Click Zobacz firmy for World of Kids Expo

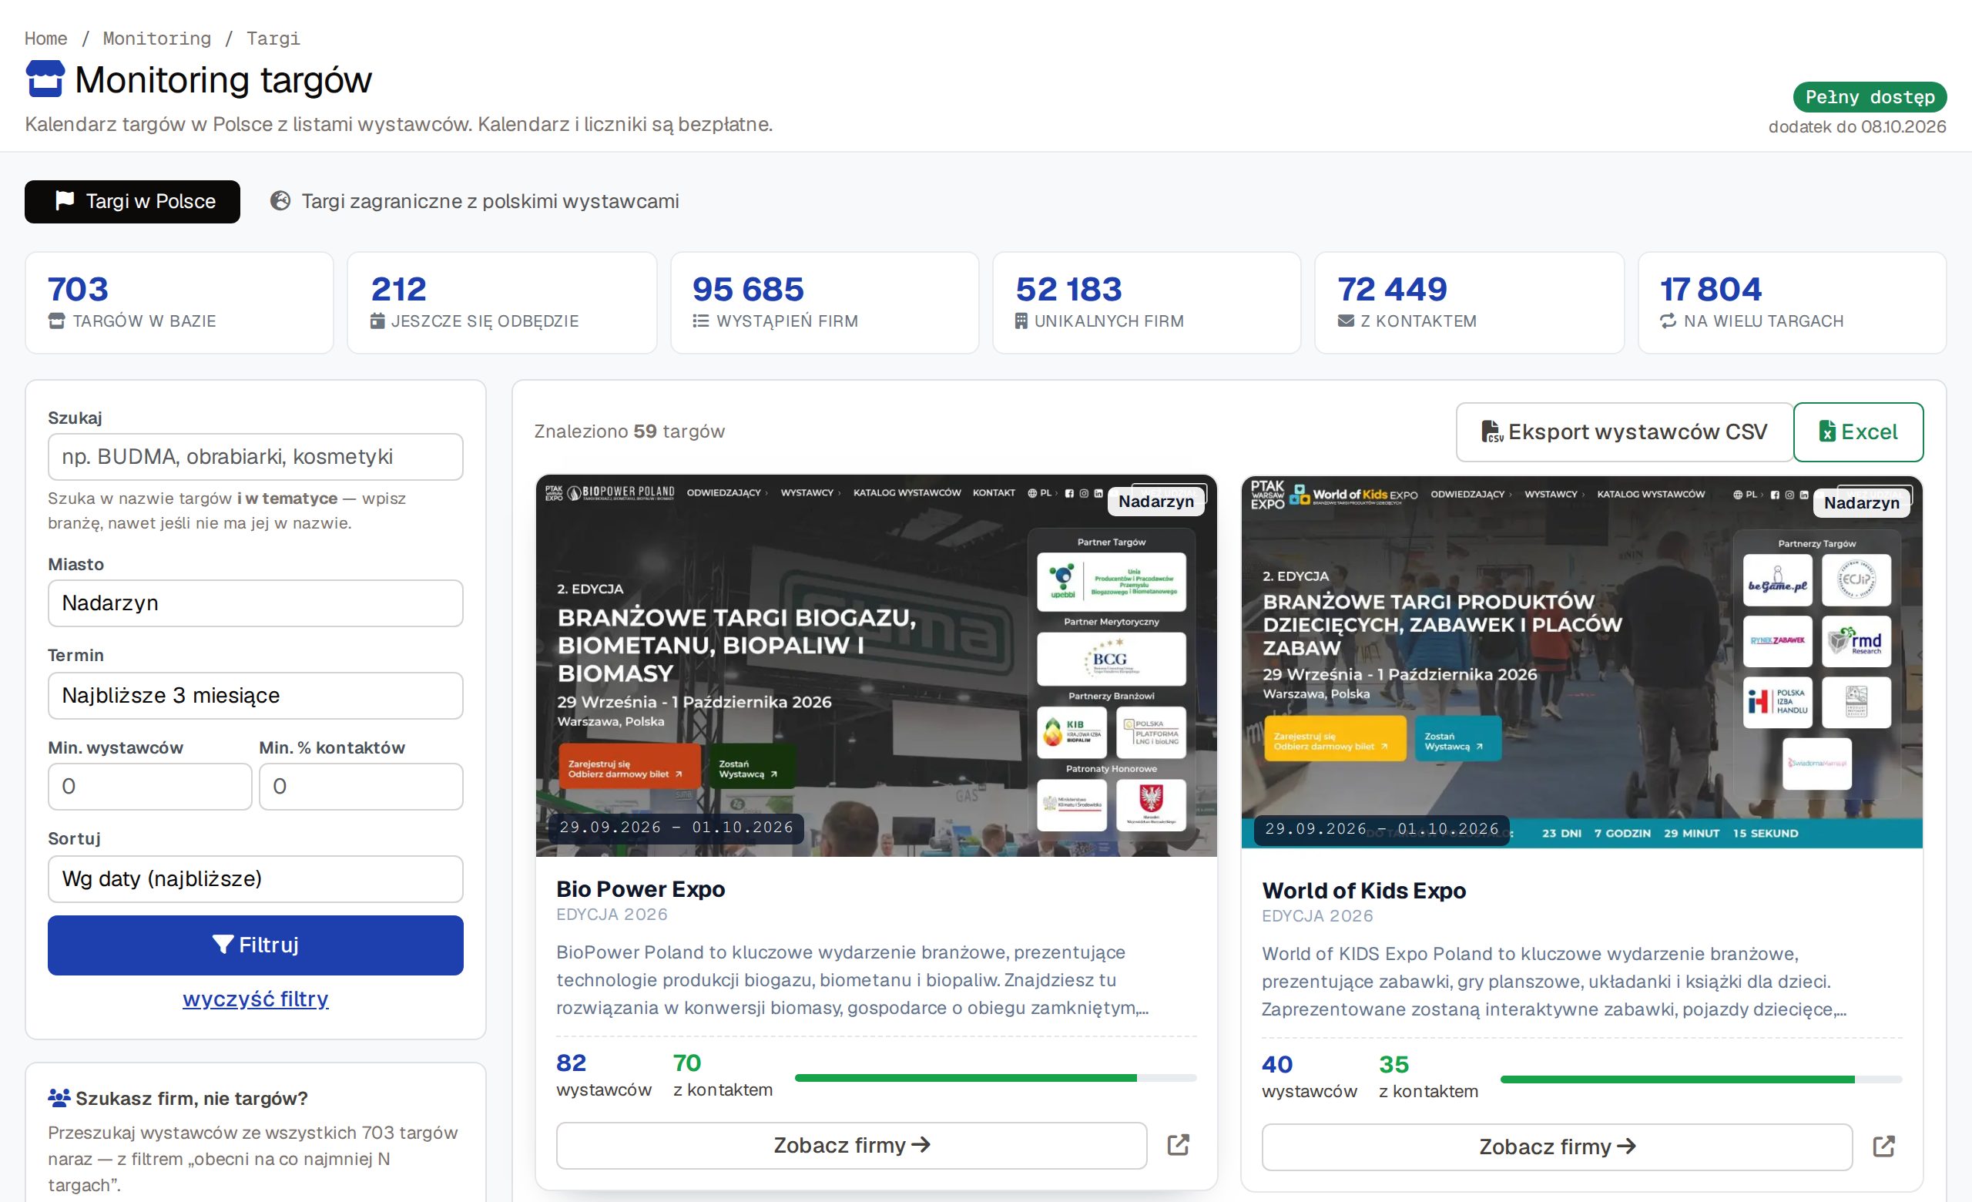tap(1558, 1147)
